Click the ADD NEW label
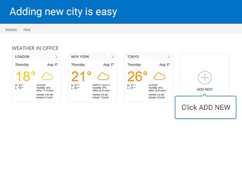Viewport: 242px width, 181px height. [205, 90]
